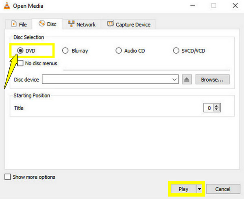Click the Browse... button
This screenshot has height=199, width=244.
point(212,80)
